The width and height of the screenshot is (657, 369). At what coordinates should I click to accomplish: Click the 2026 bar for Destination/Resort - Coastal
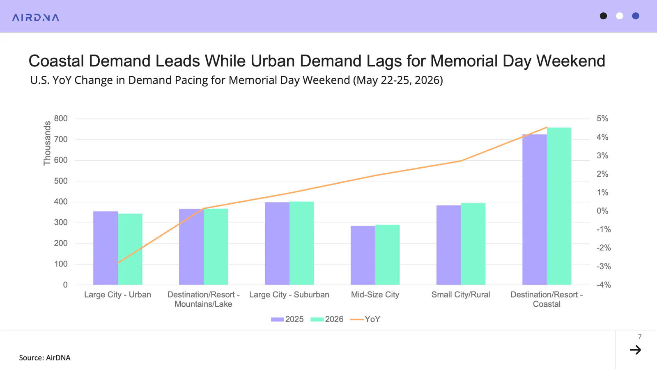click(x=559, y=206)
